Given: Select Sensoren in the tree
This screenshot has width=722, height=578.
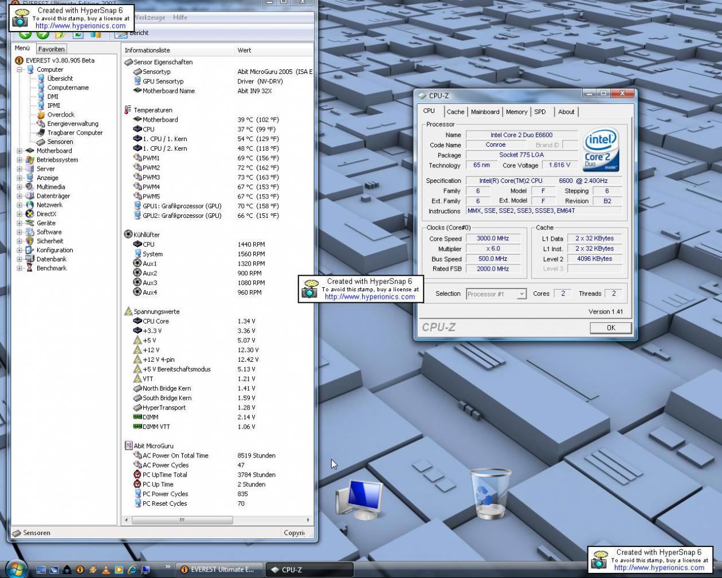Looking at the screenshot, I should pyautogui.click(x=60, y=142).
